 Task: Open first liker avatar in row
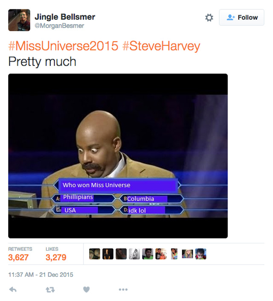pyautogui.click(x=95, y=254)
